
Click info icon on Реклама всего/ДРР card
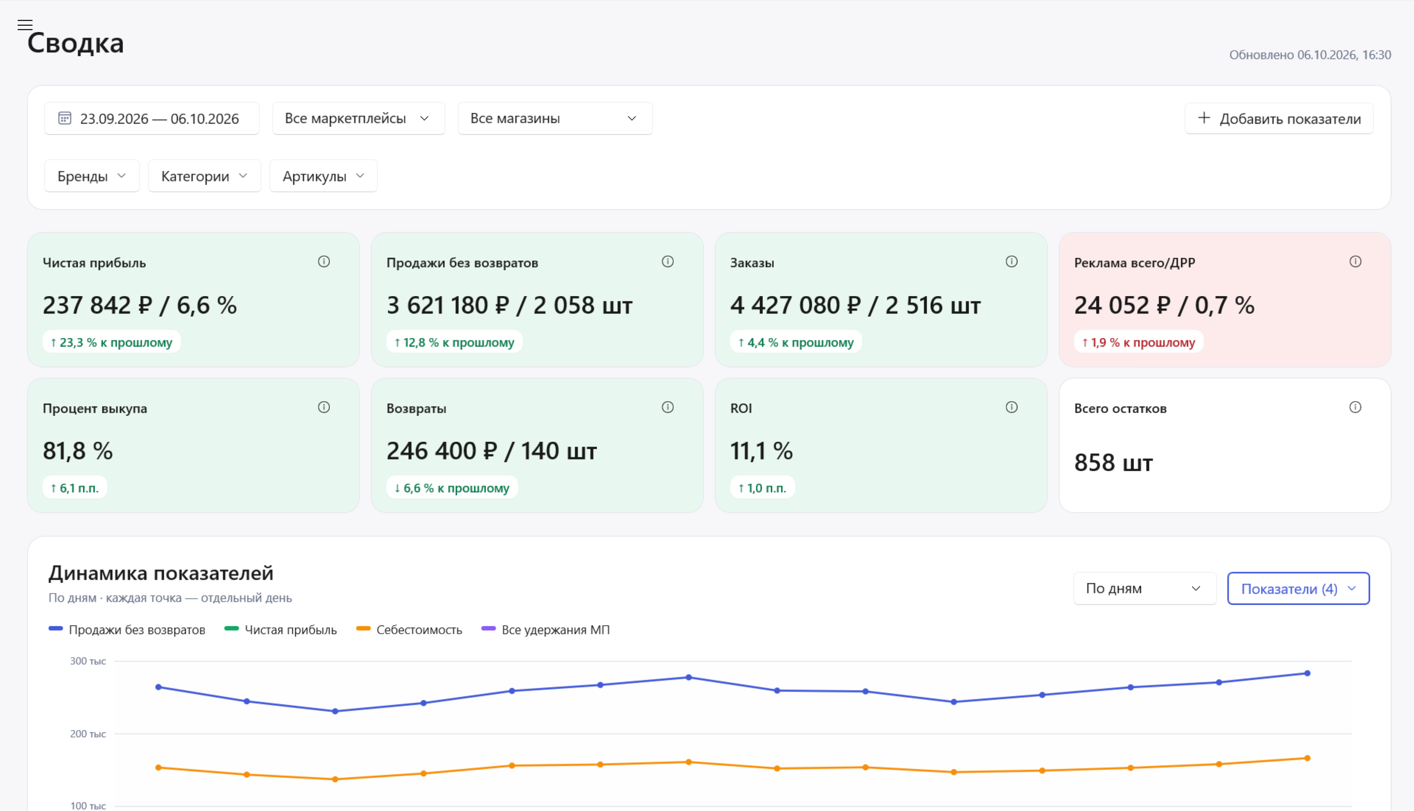[x=1355, y=261]
